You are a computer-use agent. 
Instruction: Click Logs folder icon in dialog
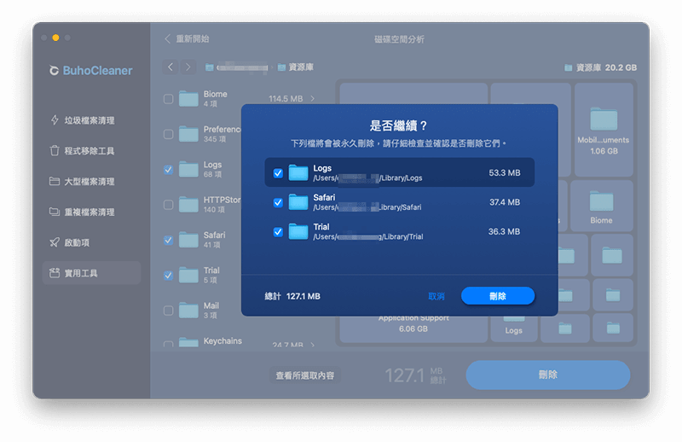[298, 172]
